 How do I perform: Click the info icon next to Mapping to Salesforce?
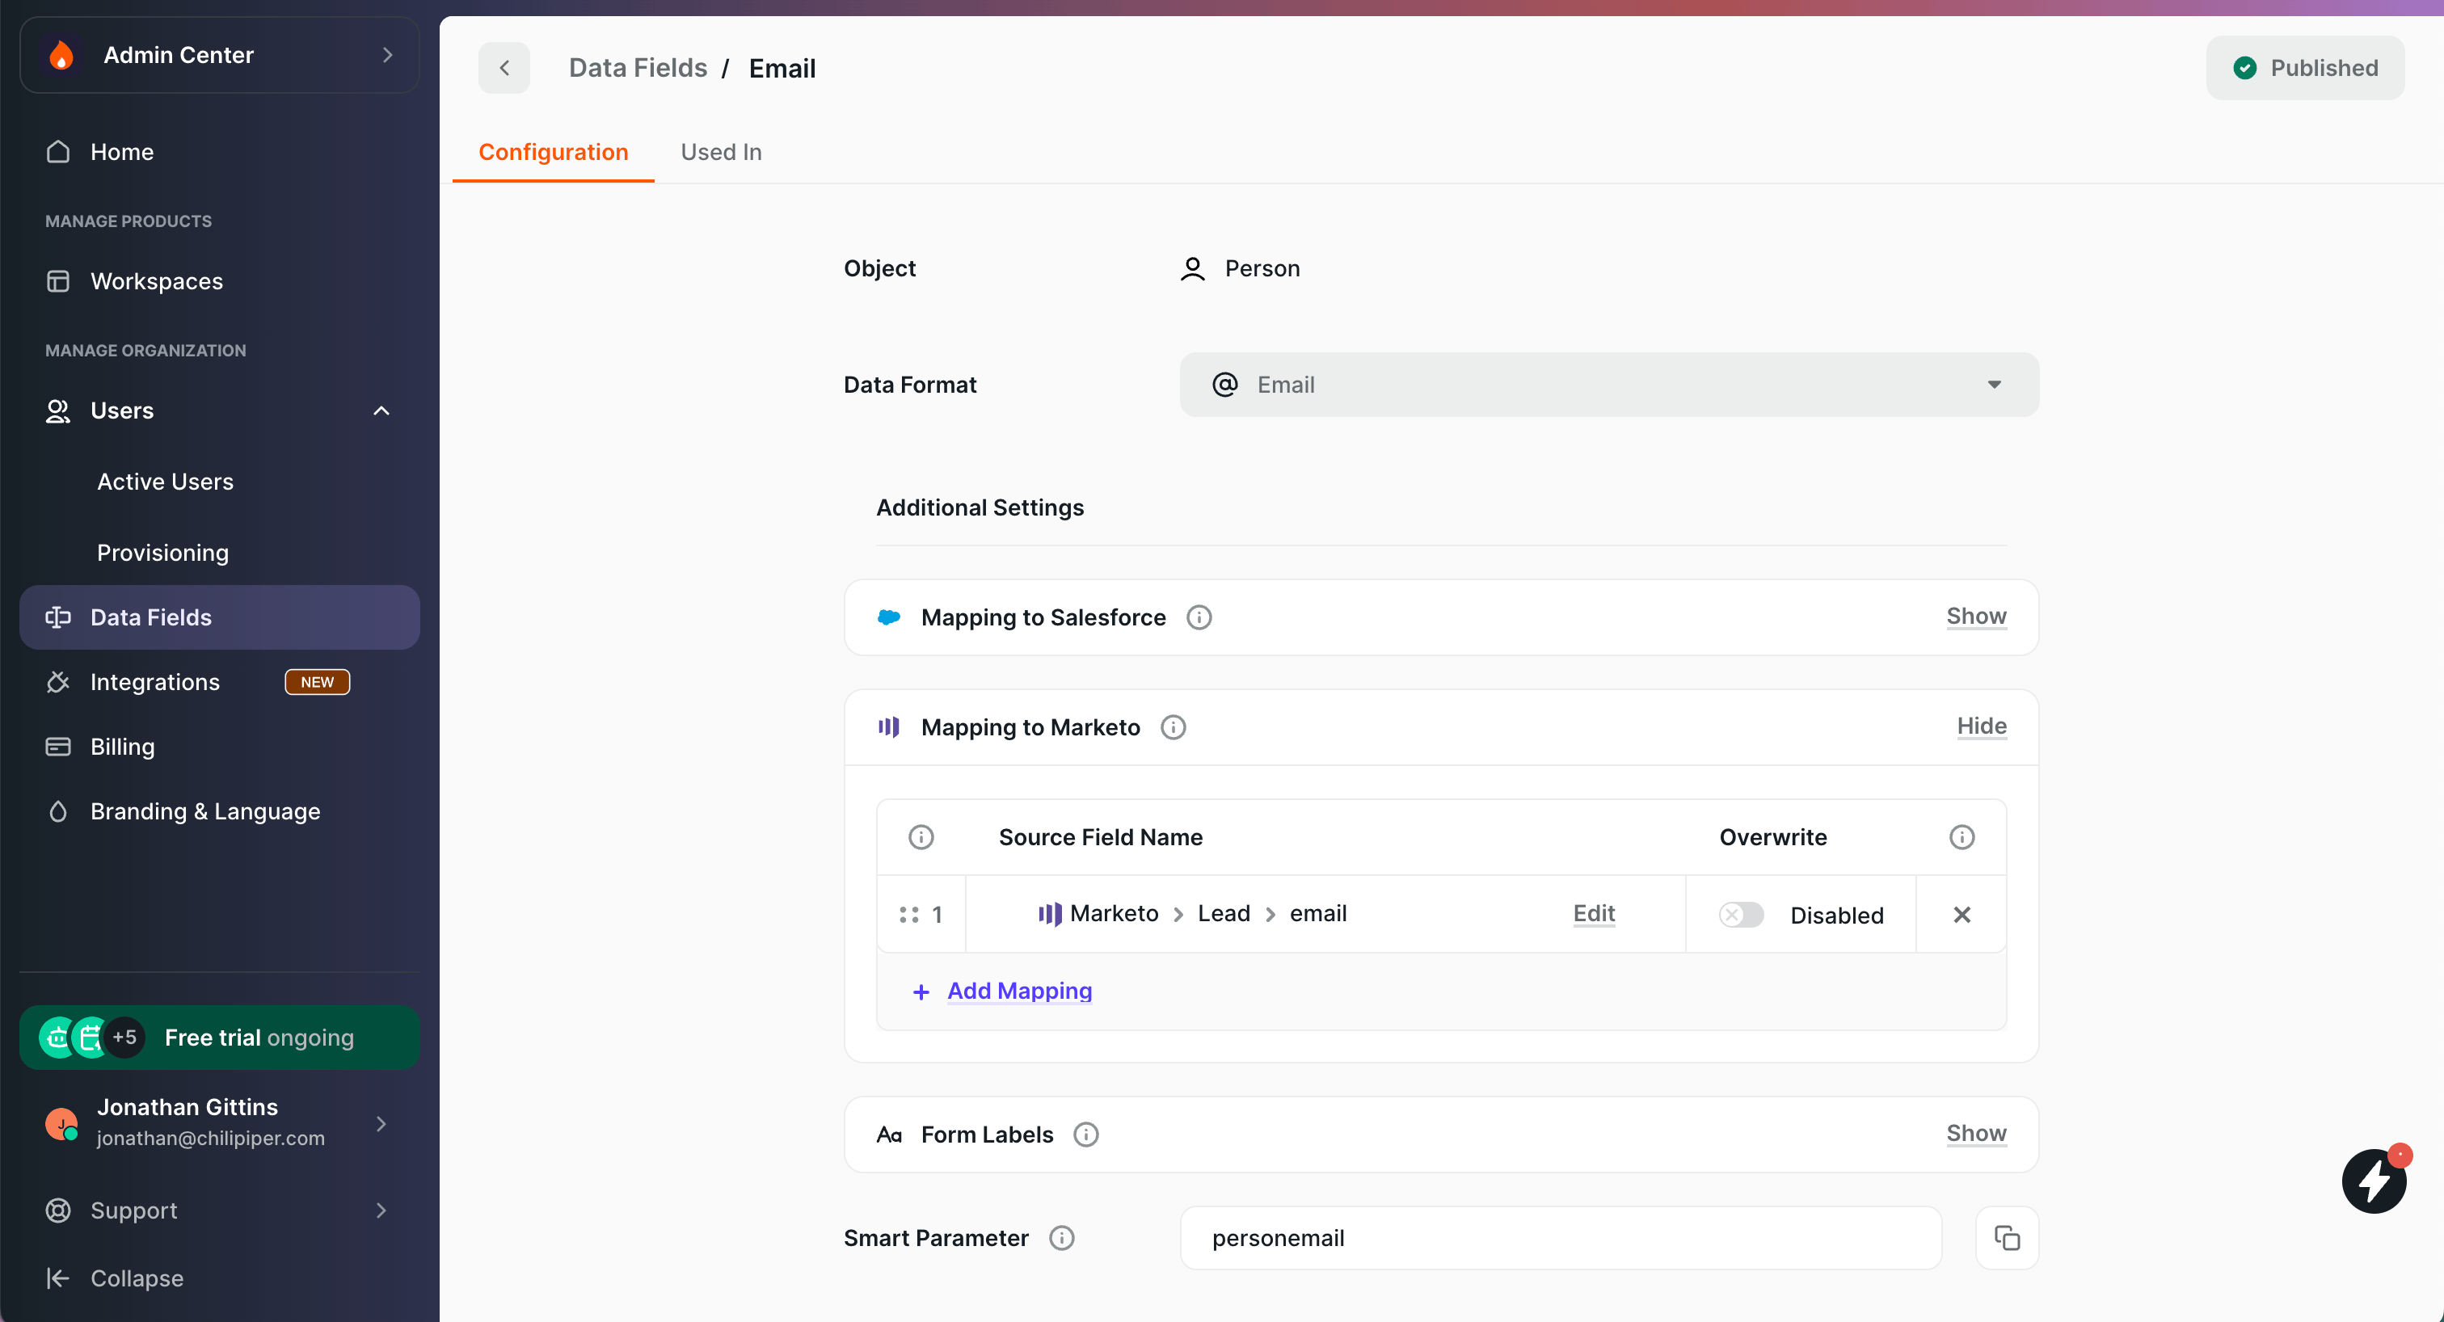1199,617
